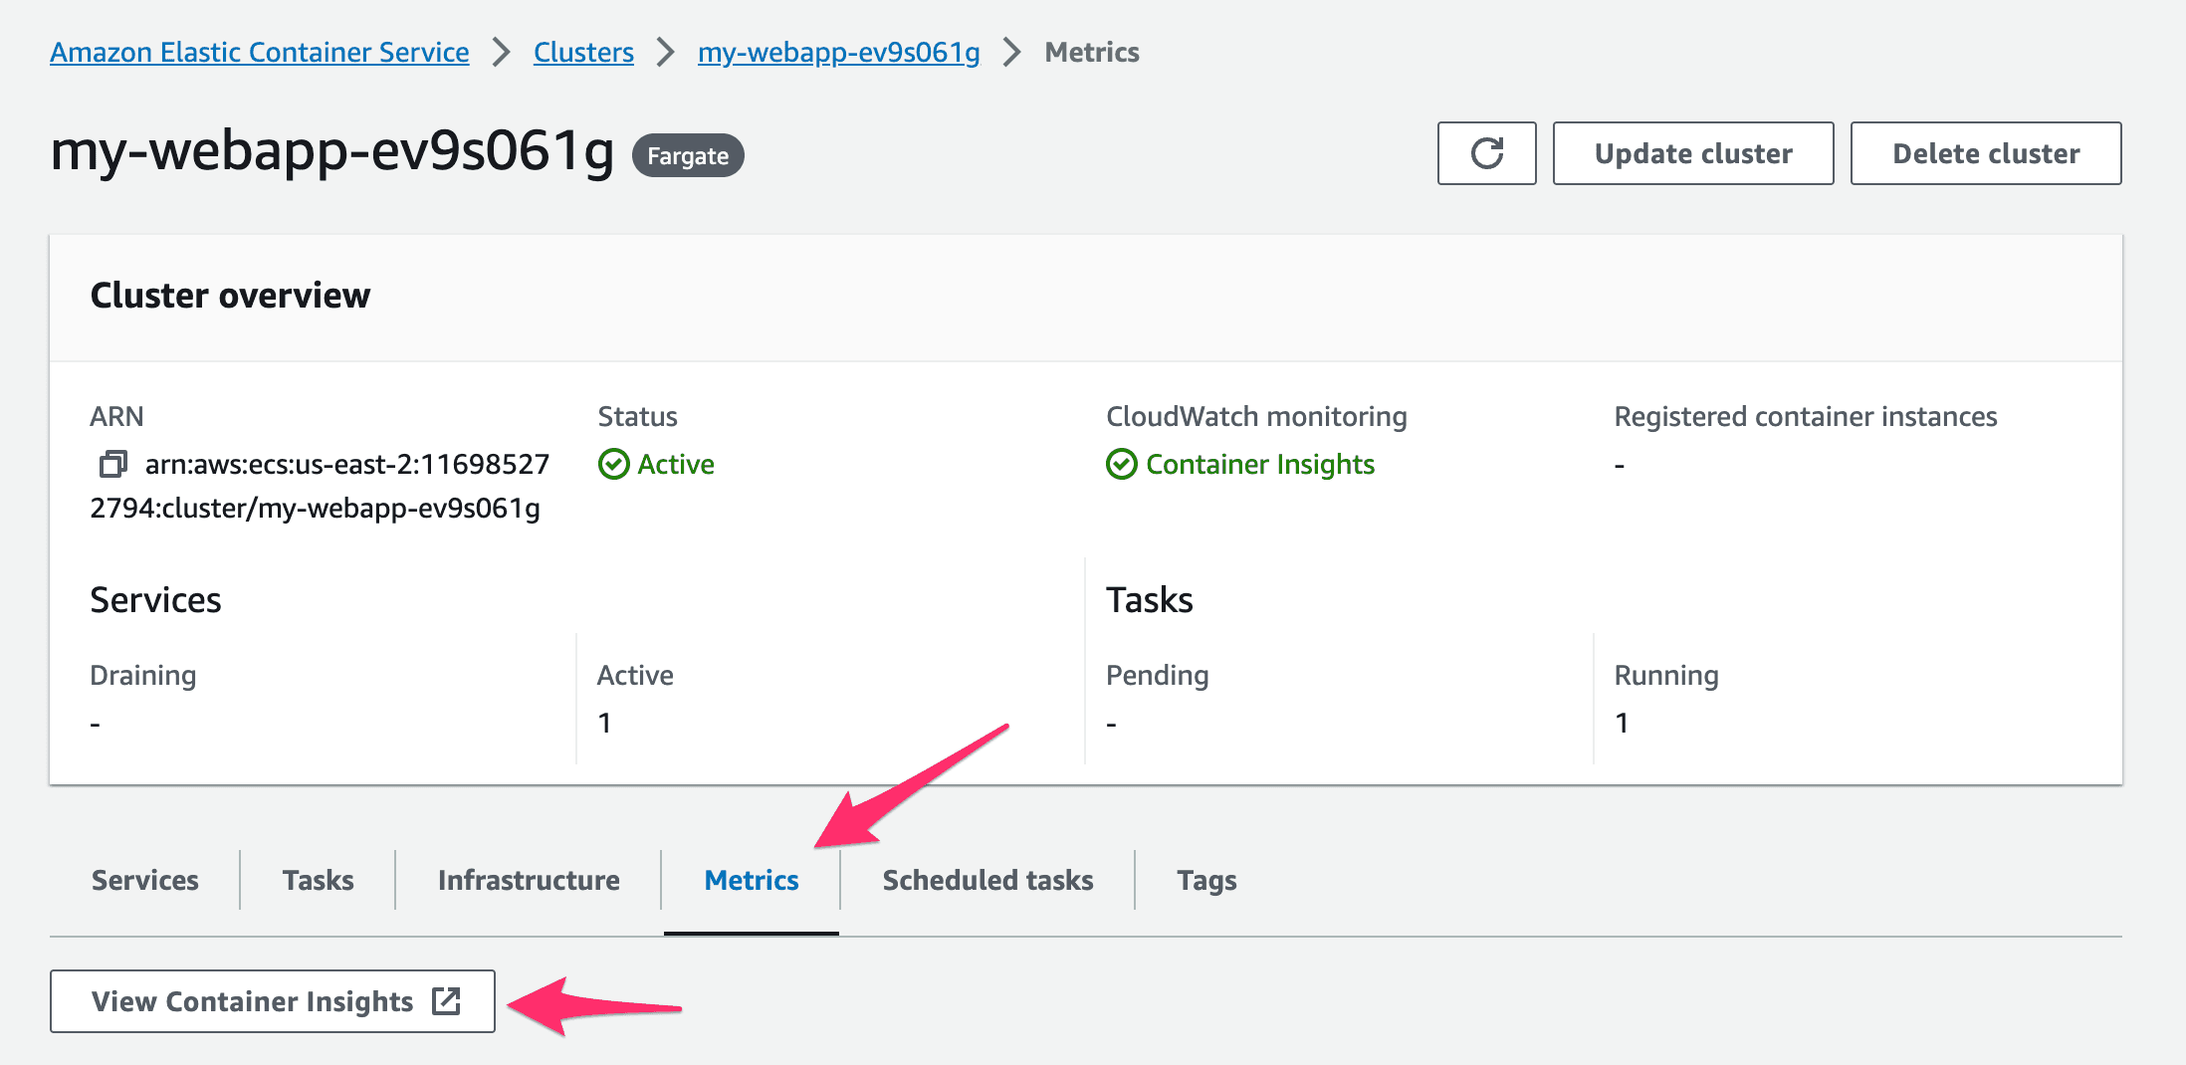Open the my-webapp-ev9s061g breadcrumb link
Image resolution: width=2186 pixels, height=1065 pixels.
pyautogui.click(x=839, y=52)
